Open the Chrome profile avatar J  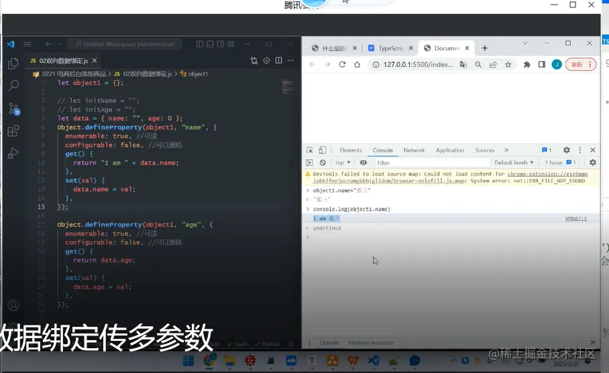click(x=557, y=64)
